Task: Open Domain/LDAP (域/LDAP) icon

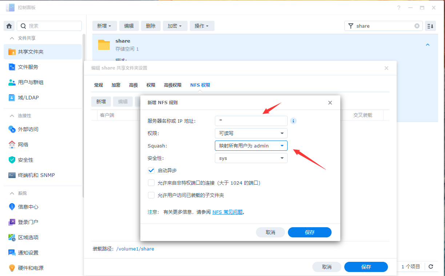Action: point(12,98)
